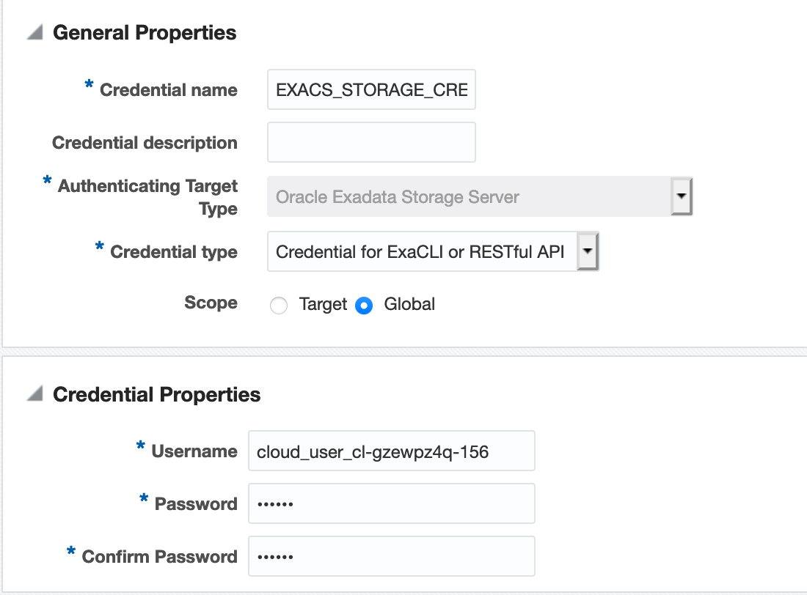Click the "Credential type" field label

[174, 252]
